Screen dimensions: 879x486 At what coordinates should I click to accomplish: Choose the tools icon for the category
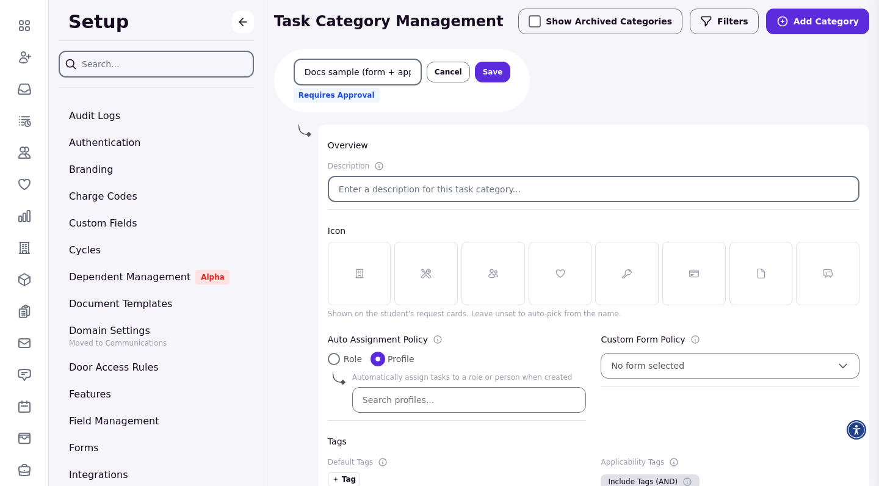coord(426,274)
